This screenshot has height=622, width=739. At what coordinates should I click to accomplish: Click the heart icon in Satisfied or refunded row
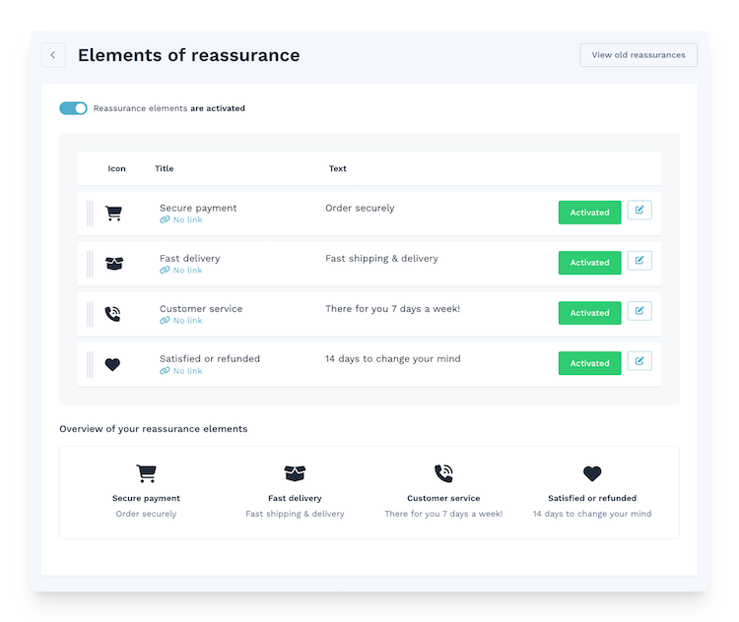(x=113, y=364)
